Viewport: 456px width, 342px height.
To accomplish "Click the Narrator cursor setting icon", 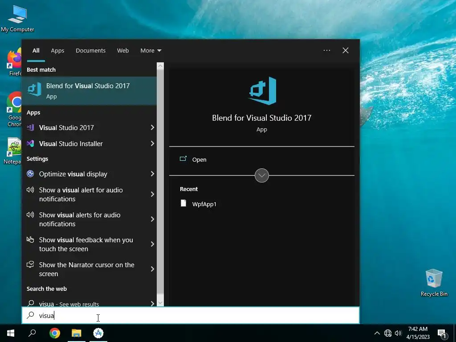I will (30, 265).
